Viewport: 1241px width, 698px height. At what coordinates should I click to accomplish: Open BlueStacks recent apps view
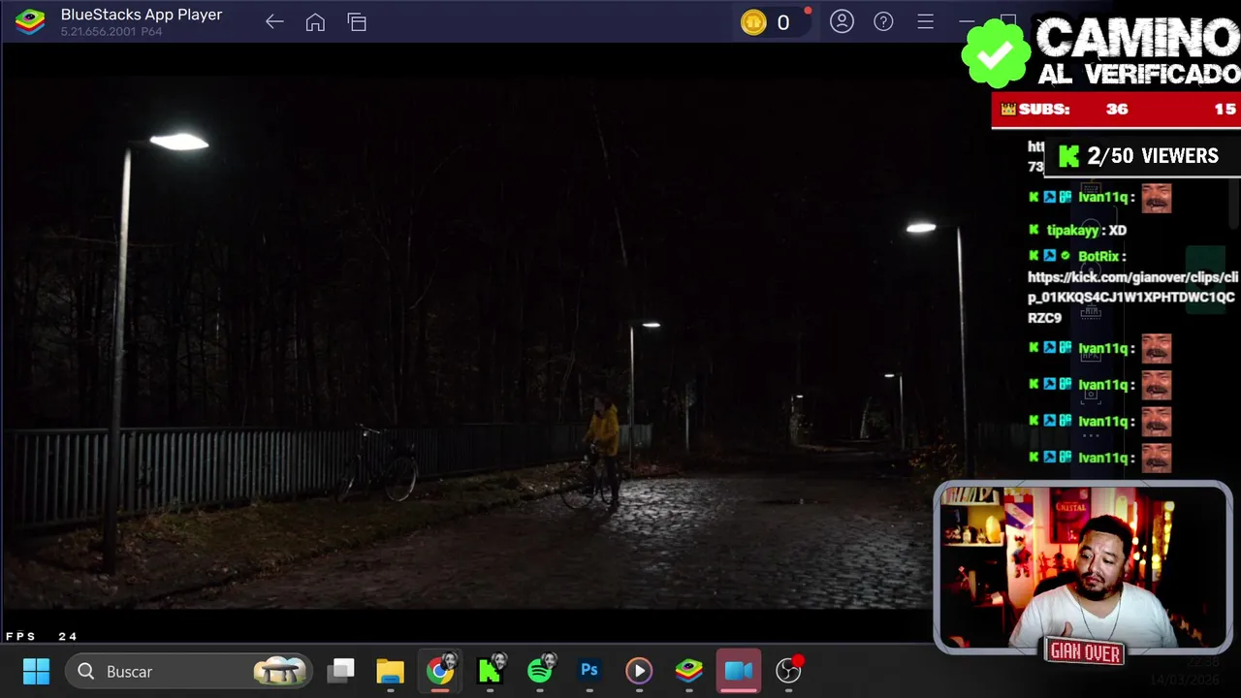(x=357, y=21)
